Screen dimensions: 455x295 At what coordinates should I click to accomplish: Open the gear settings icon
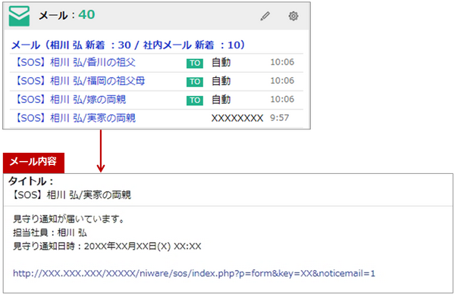[x=293, y=16]
